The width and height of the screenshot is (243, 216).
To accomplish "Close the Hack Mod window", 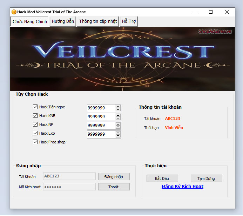I will click(227, 12).
